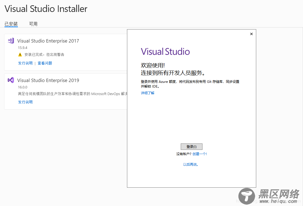This screenshot has width=303, height=206.
Task: Click the Visual Studio Installer heading
Action: (x=46, y=9)
